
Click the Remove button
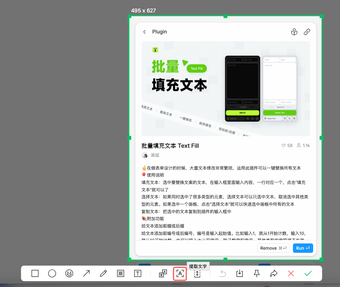tap(273, 248)
